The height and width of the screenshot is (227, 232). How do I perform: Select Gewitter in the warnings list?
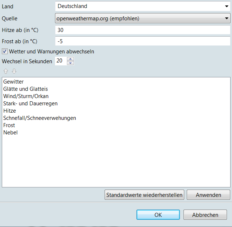pos(13,82)
